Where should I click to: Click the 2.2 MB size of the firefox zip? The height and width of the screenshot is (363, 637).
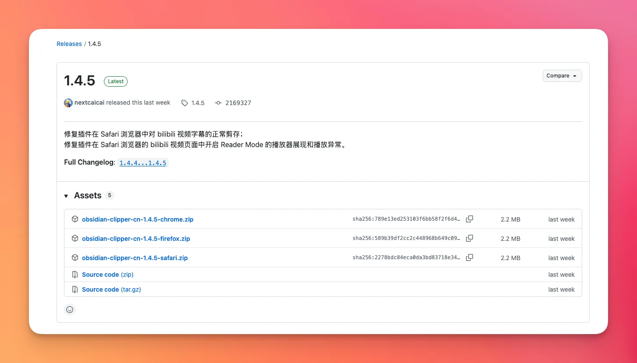coord(510,239)
